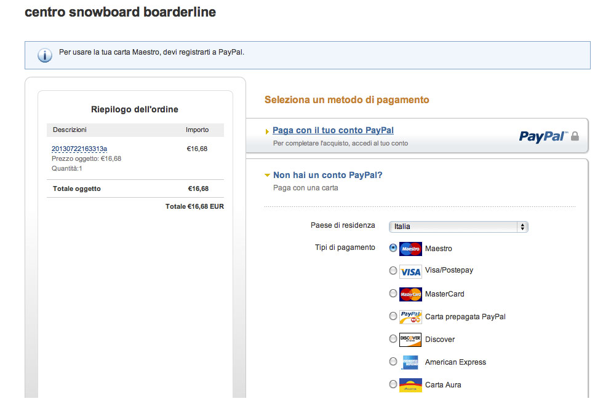595x404 pixels.
Task: Select the Visa/Postepay radio button
Action: 393,270
